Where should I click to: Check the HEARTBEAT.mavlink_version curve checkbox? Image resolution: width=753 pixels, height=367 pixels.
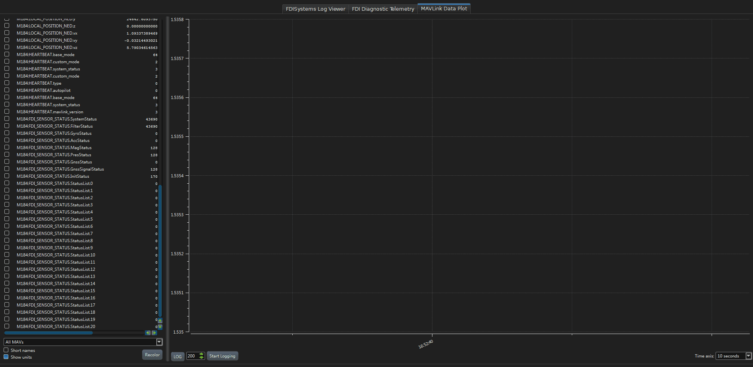point(7,112)
